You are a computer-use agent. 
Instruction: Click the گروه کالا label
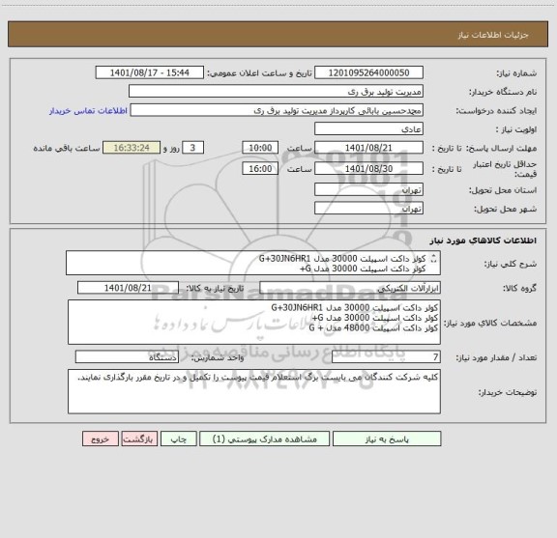pos(519,289)
